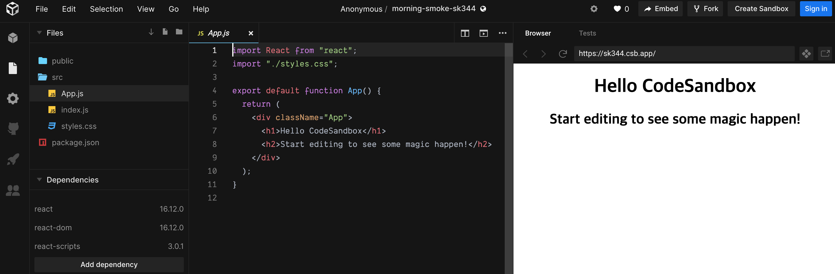Screen dimensions: 835x274
Task: Open the index.js file
Action: [109, 110]
